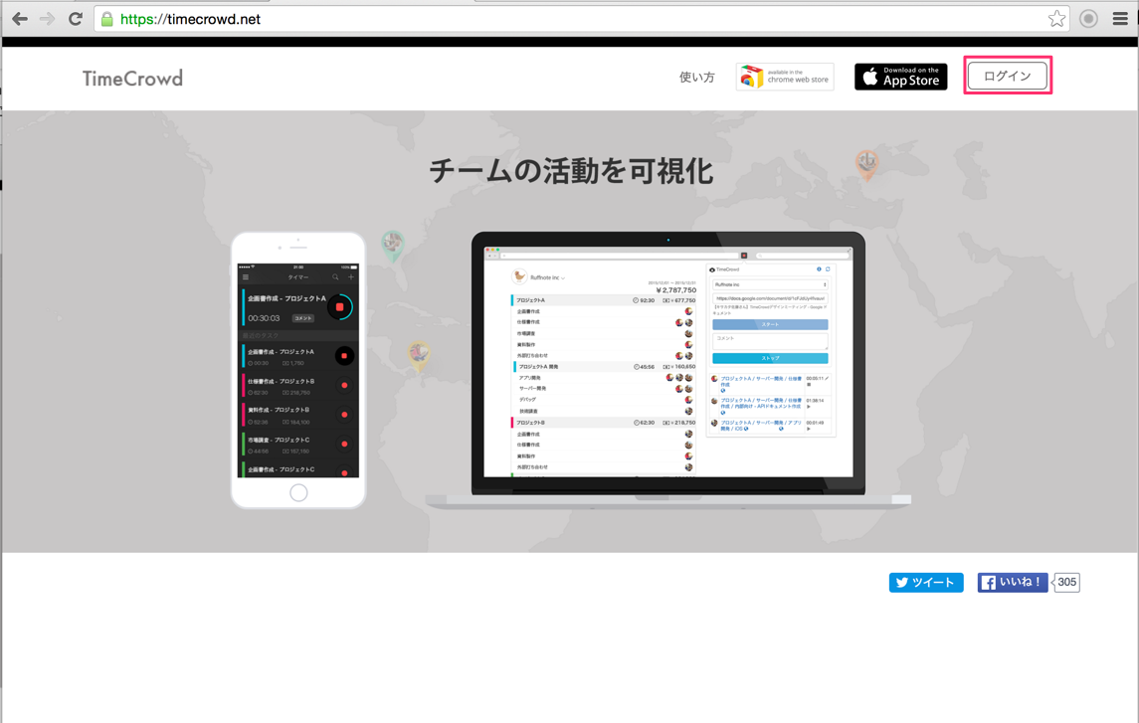Open the 使い方 how-to page

696,78
